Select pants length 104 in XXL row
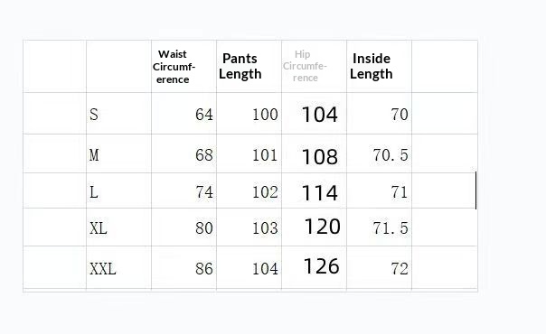Screen dimensions: 546x334 point(249,267)
